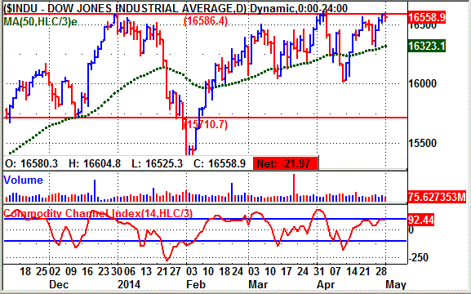Click the H: 16604.8 high value
This screenshot has width=471, height=294.
(x=95, y=164)
